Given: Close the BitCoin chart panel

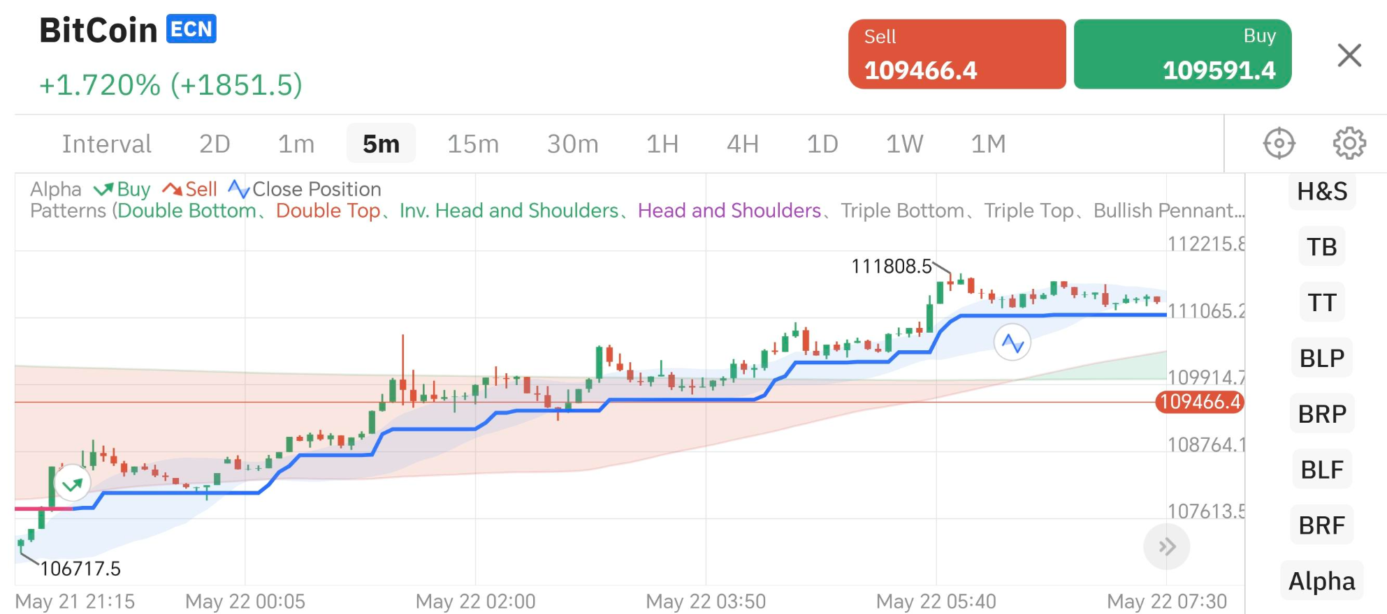Looking at the screenshot, I should tap(1349, 55).
